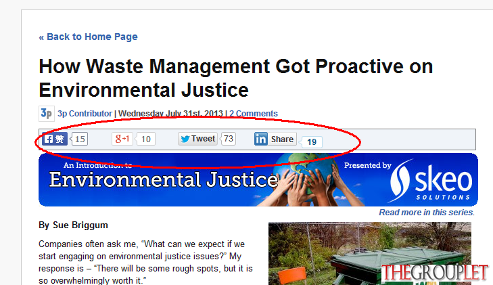Click the article title headline
This screenshot has height=285, width=493.
click(x=236, y=79)
